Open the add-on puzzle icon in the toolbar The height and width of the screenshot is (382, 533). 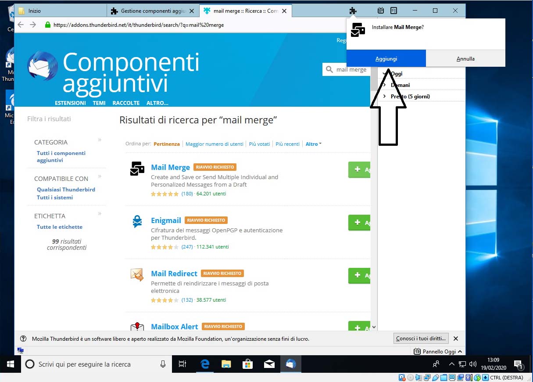pos(353,11)
